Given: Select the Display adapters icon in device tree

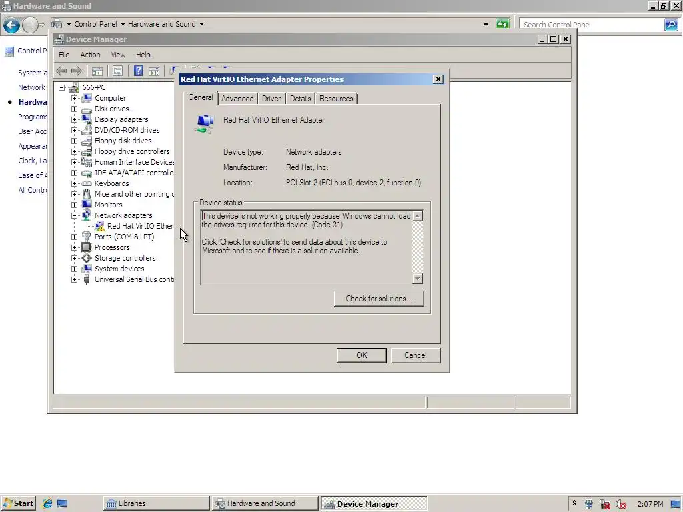Looking at the screenshot, I should (x=87, y=119).
